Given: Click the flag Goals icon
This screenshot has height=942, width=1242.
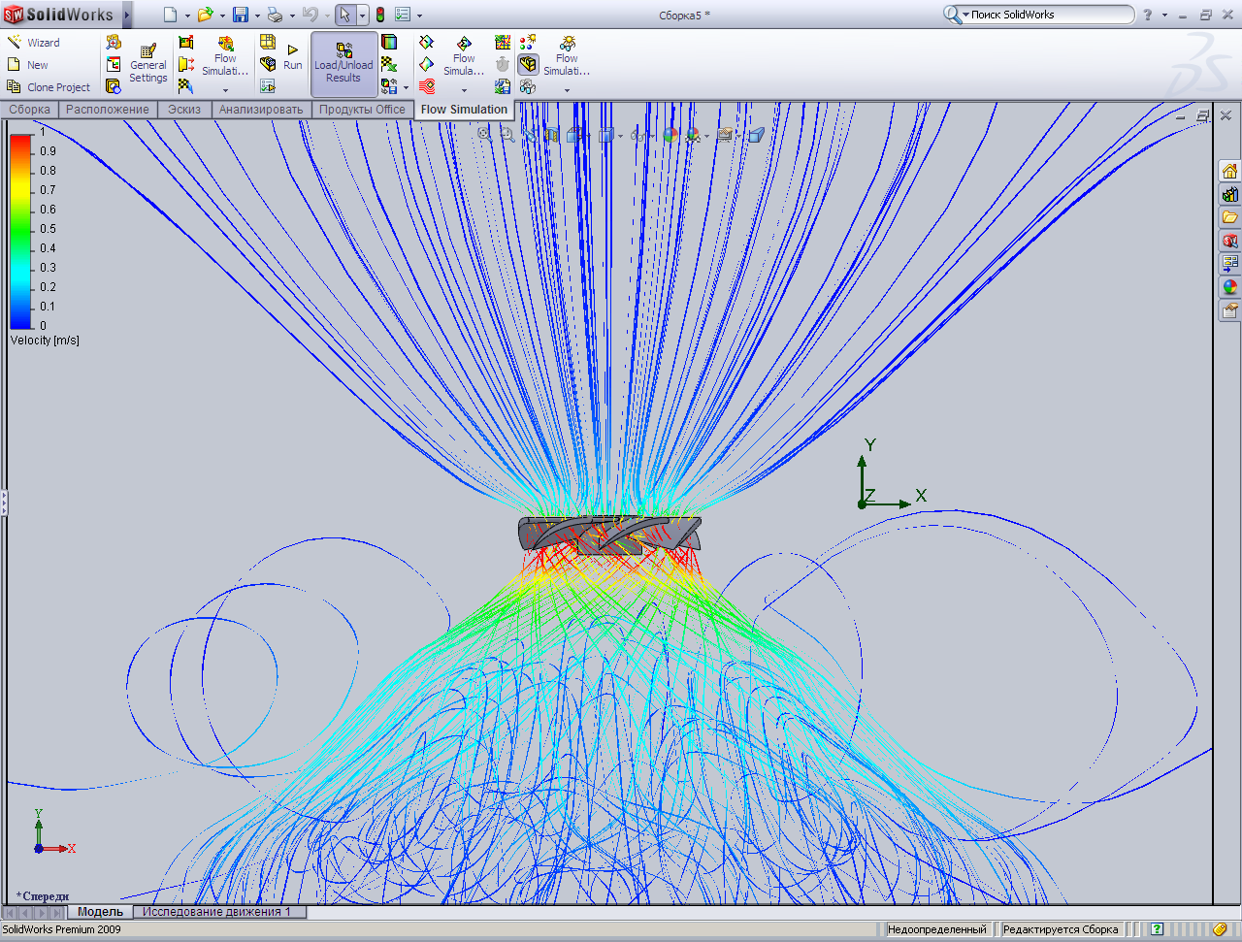Looking at the screenshot, I should click(185, 86).
